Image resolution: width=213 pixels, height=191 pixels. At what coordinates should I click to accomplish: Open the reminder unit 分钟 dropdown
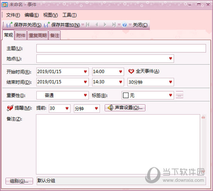[x=96, y=108]
